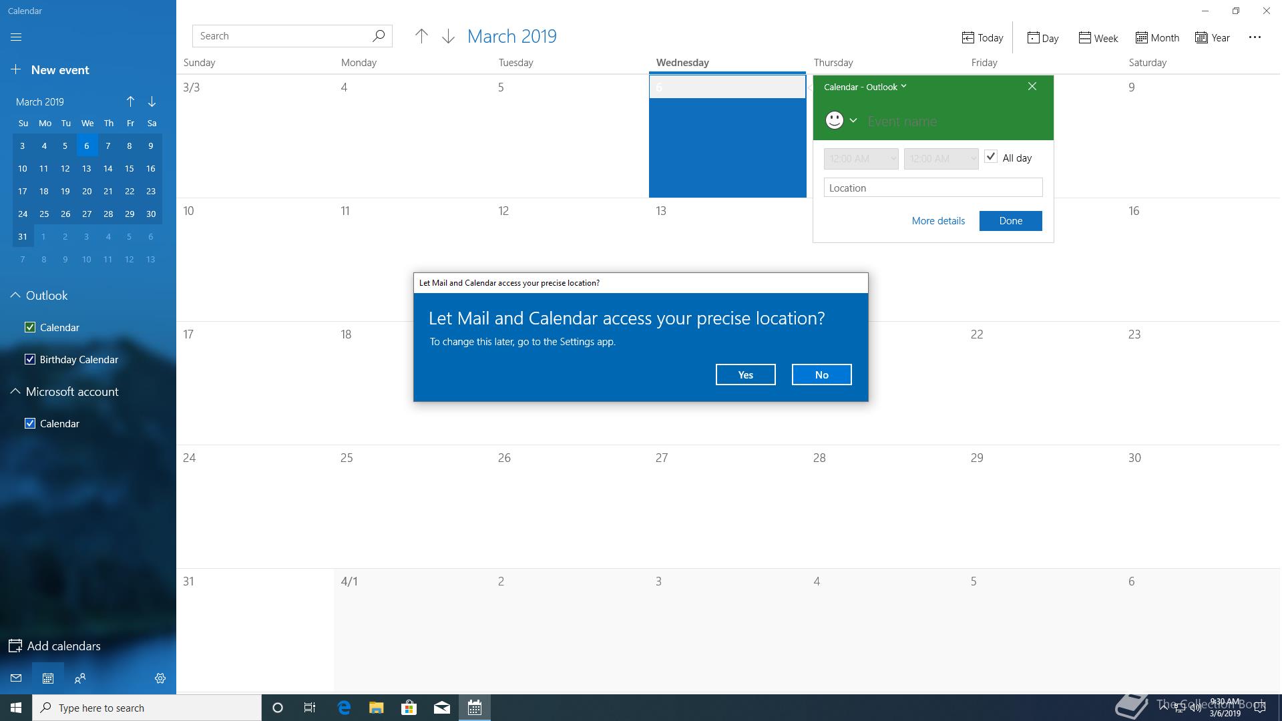The image size is (1282, 721).
Task: Click the Location input field
Action: (x=933, y=188)
